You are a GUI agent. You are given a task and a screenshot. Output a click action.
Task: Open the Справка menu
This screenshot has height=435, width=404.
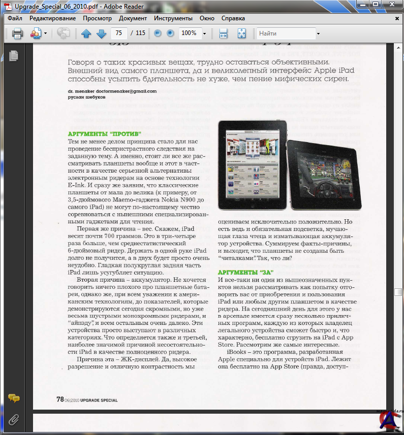tap(233, 18)
